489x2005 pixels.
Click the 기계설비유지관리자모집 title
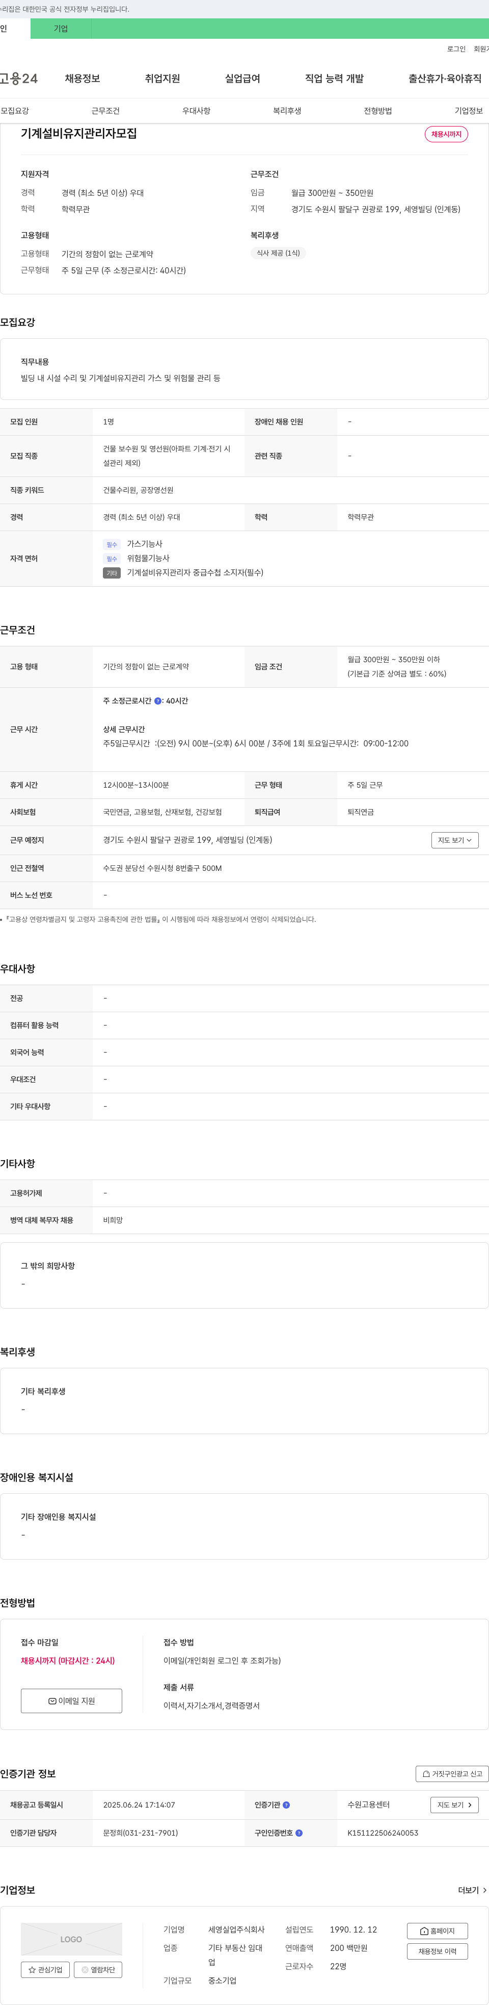(78, 134)
